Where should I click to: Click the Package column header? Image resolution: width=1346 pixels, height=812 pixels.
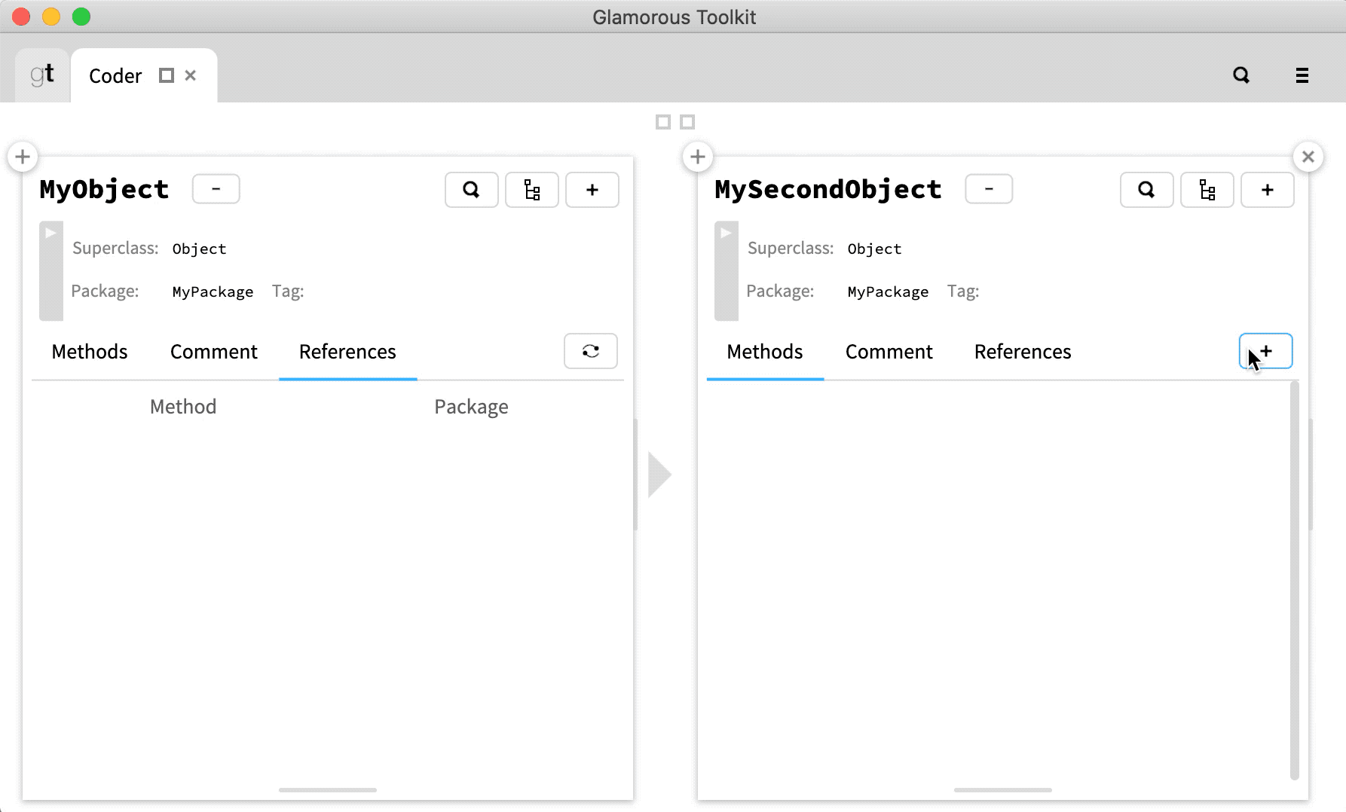pos(471,407)
